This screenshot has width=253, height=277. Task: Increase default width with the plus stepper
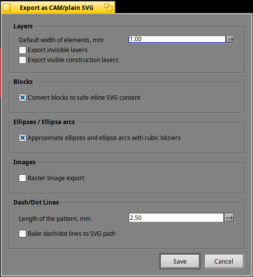point(232,39)
